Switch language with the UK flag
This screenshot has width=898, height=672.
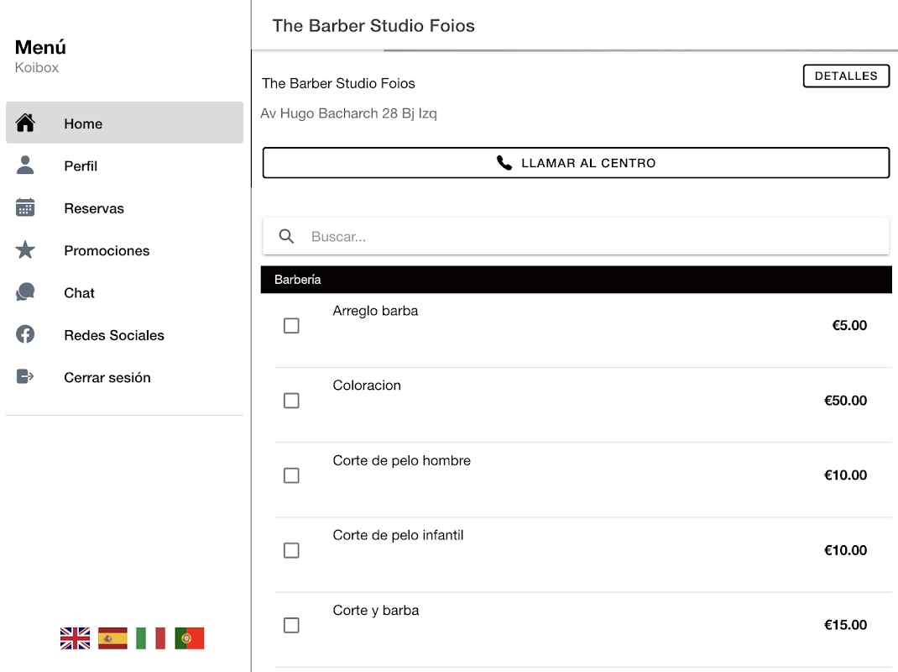point(76,638)
